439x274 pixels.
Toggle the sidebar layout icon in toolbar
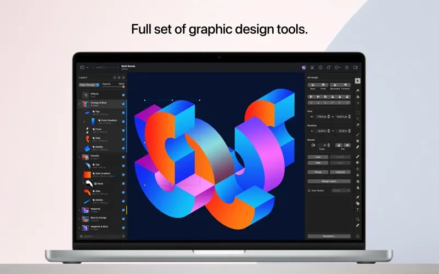click(x=82, y=67)
